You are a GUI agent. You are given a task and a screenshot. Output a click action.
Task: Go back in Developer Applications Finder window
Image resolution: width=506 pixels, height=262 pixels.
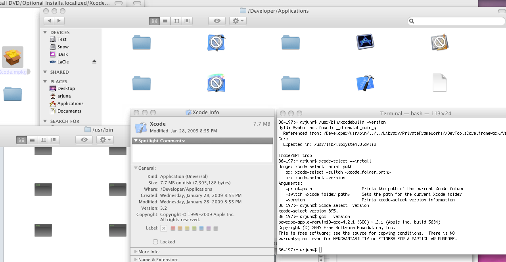pos(49,21)
